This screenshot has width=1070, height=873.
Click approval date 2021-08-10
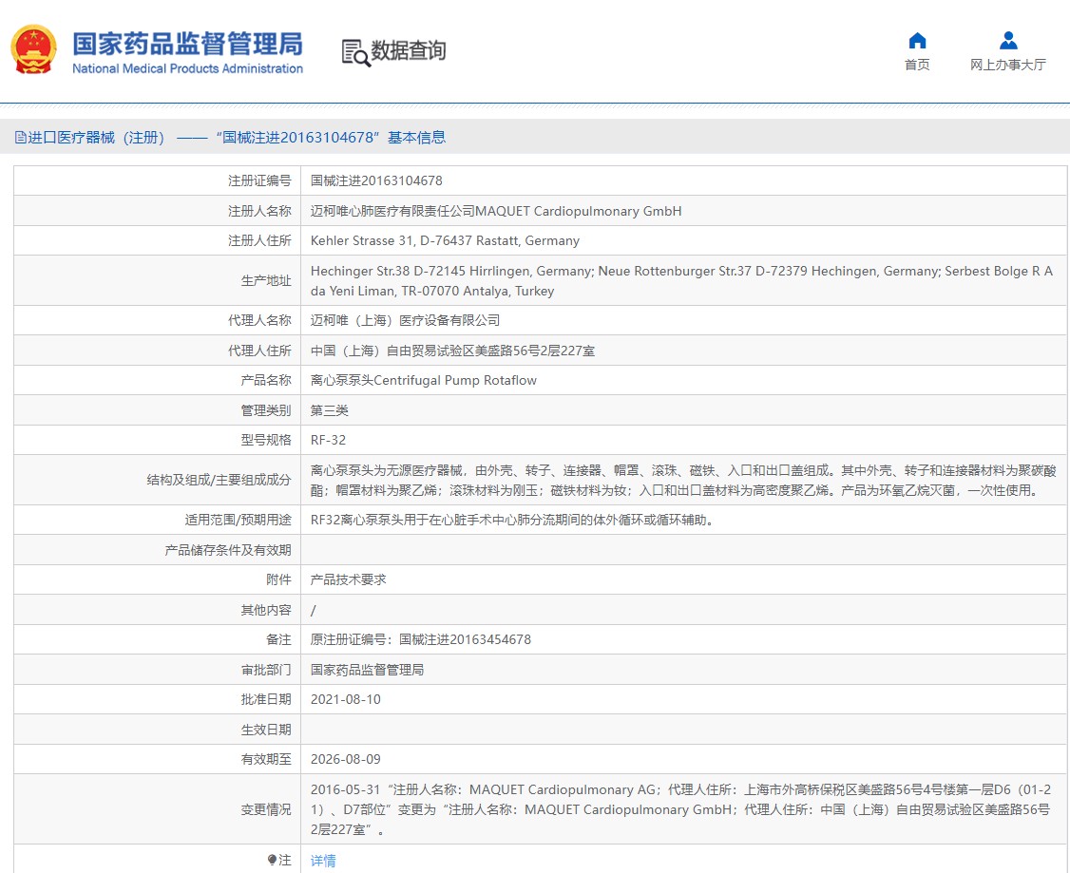coord(345,699)
